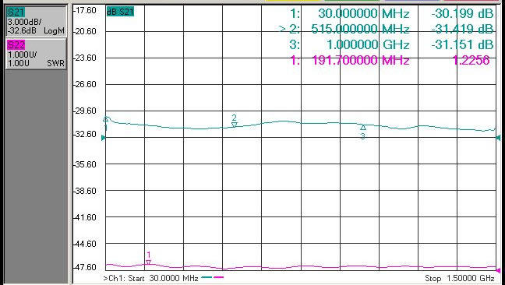
Task: Click marker 2 value '-31.419 dB'
Action: tap(462, 29)
